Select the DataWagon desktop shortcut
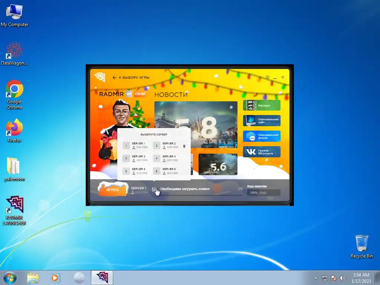Viewport: 380px width, 285px height. (14, 54)
